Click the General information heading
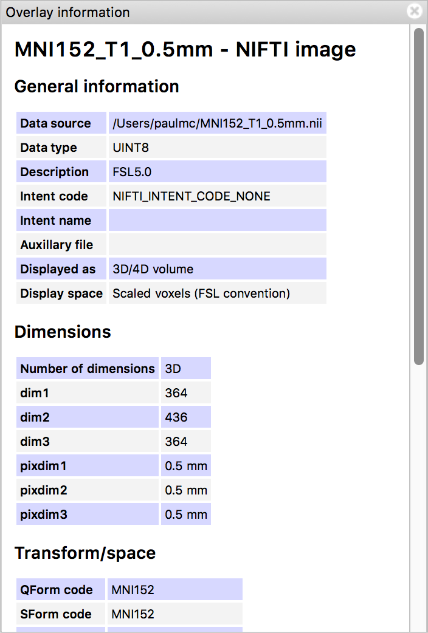 click(x=97, y=86)
